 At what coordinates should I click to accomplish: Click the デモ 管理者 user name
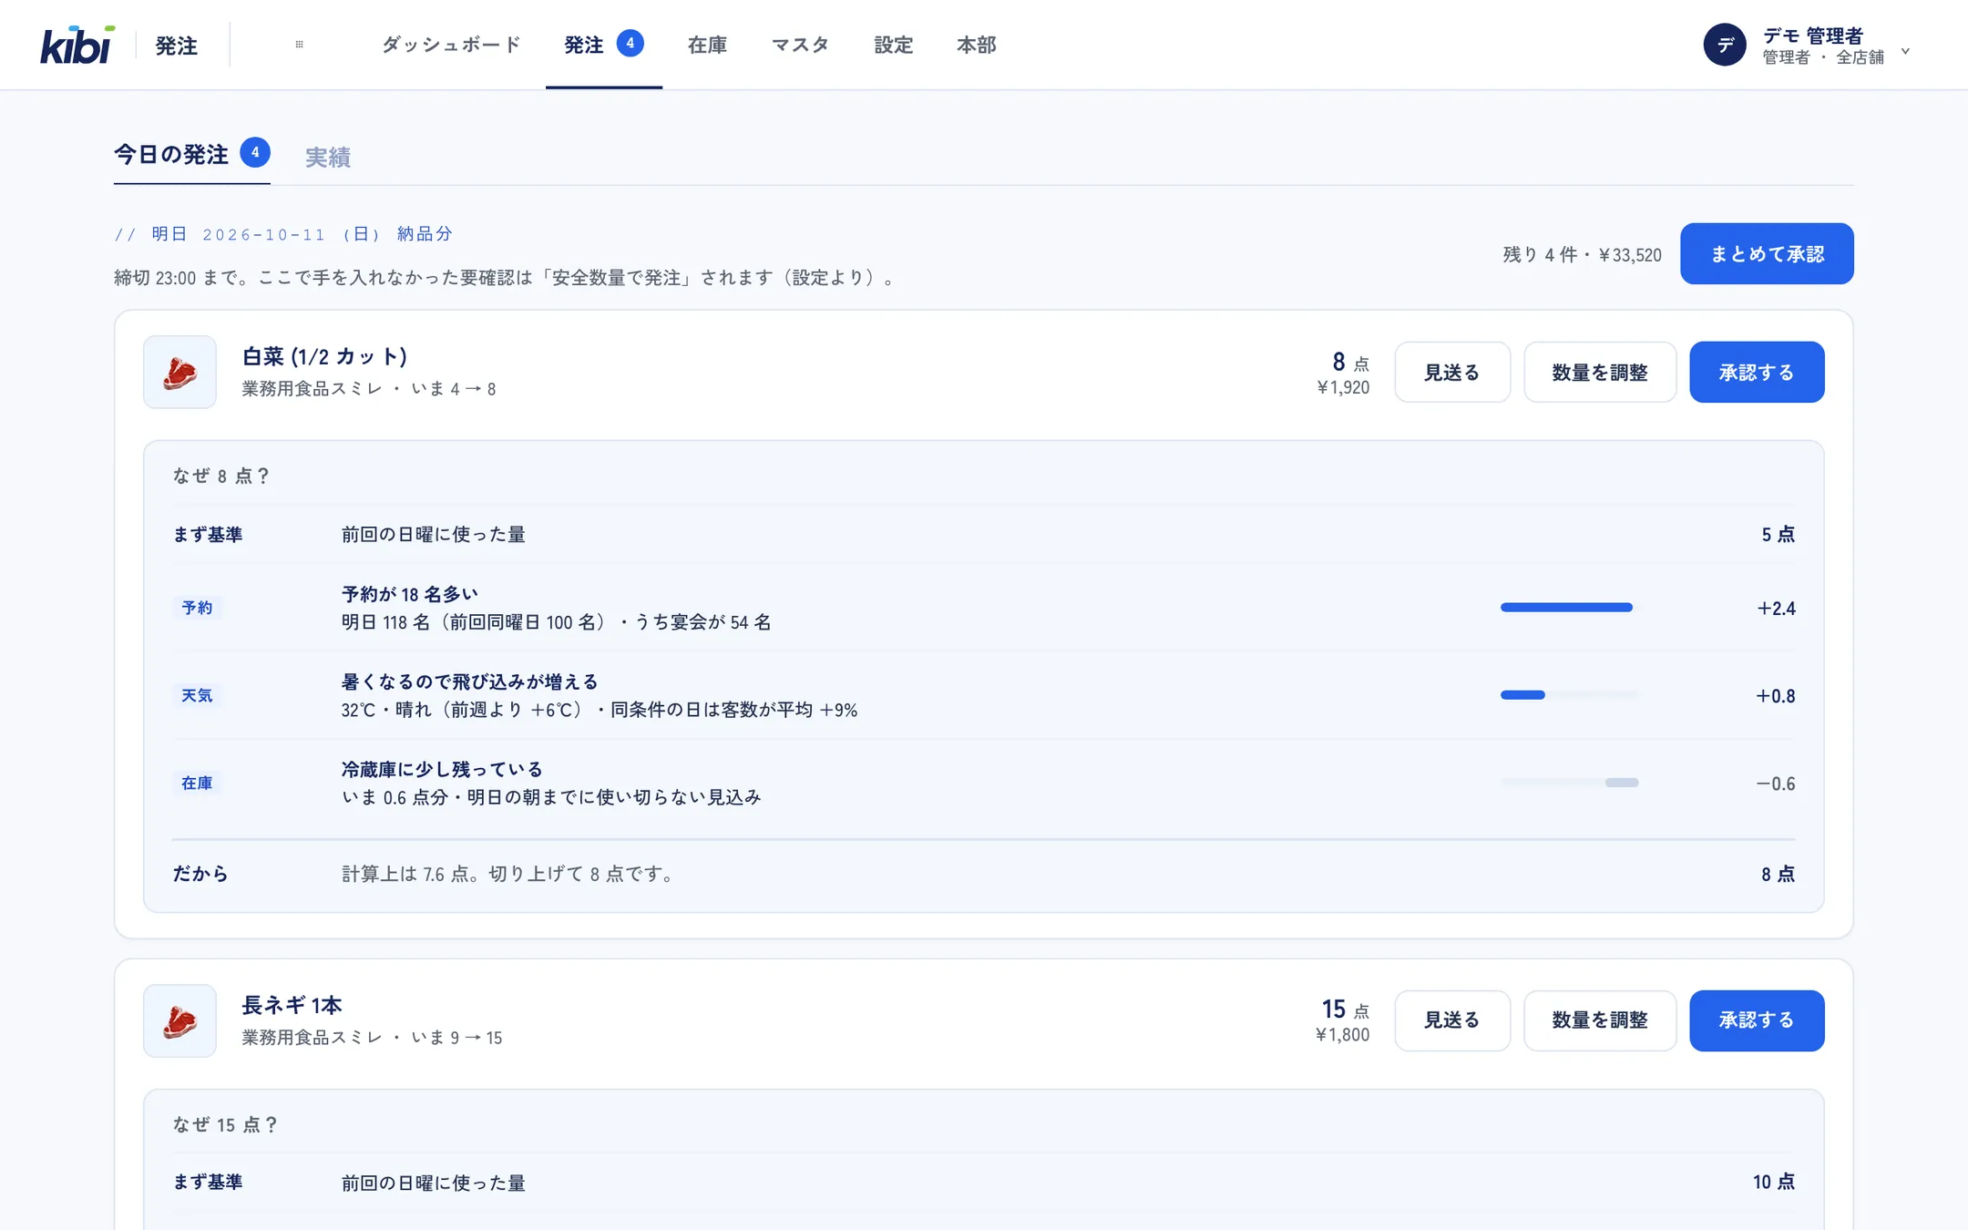[1813, 36]
